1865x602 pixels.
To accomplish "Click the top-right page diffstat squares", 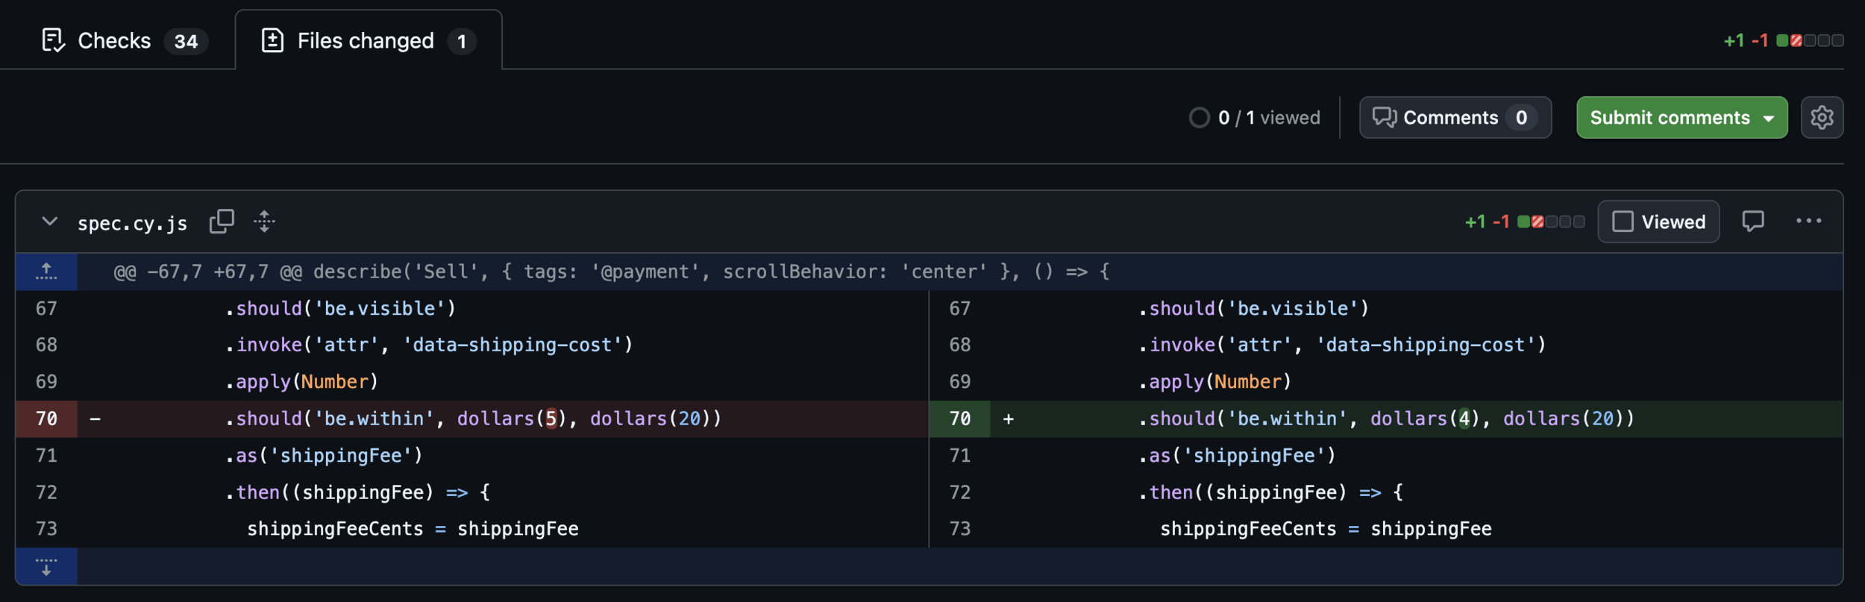I will pyautogui.click(x=1810, y=40).
